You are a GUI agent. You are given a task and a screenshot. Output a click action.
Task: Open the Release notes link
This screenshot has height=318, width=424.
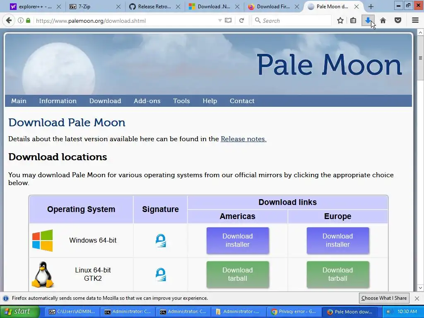click(243, 139)
